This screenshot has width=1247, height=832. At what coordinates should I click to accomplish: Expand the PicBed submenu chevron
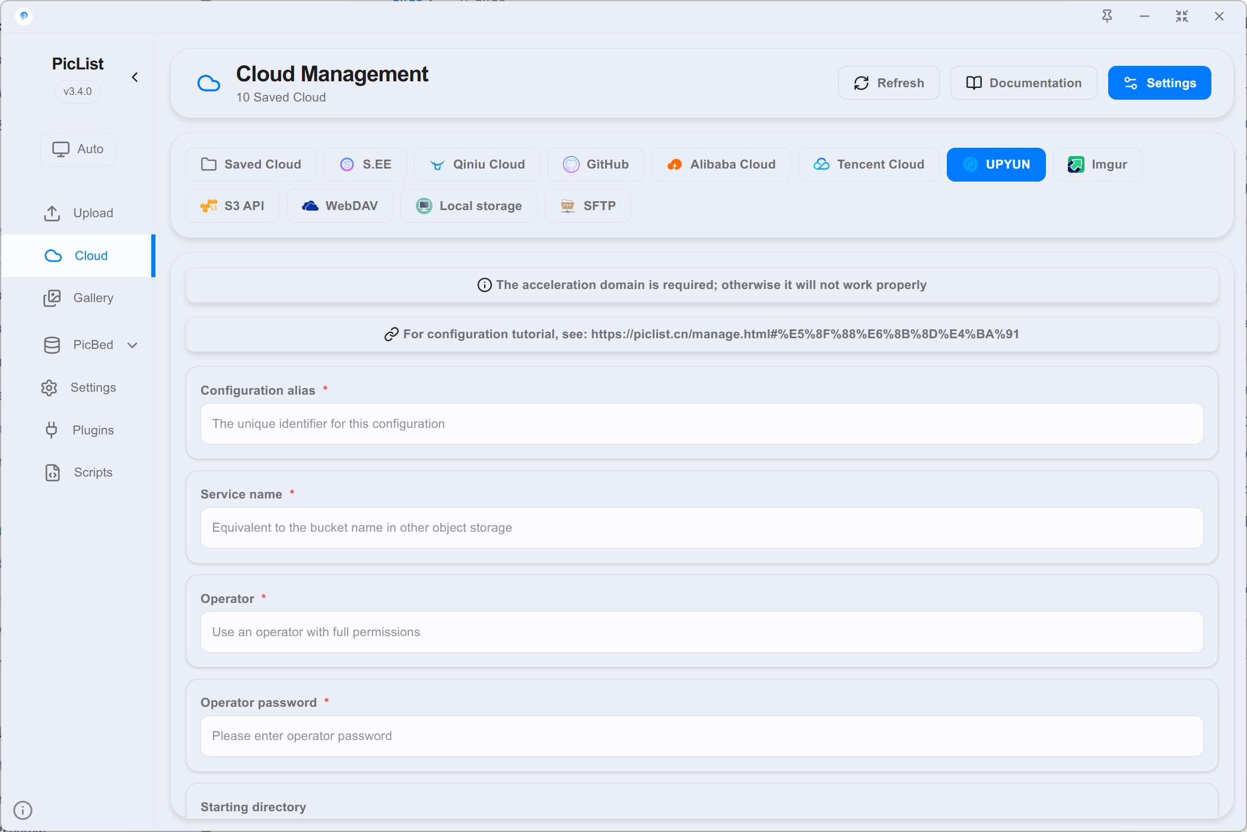coord(132,345)
